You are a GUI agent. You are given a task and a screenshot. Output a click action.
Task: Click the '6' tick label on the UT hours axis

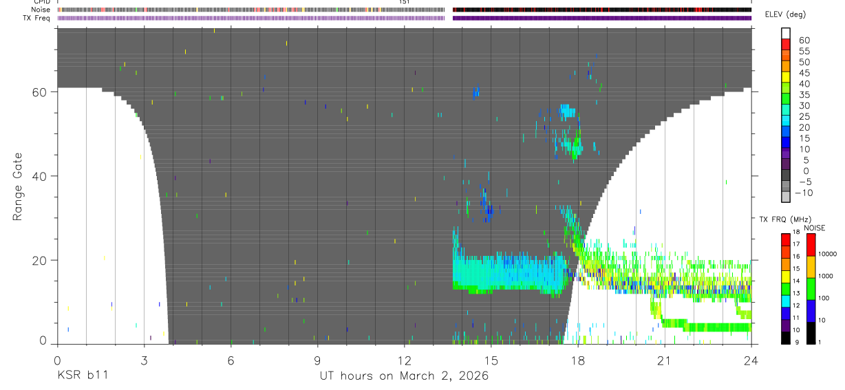tap(231, 360)
